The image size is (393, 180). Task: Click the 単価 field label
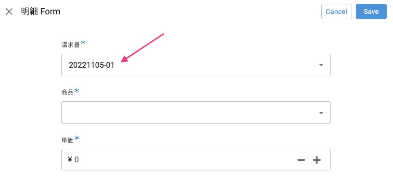[67, 140]
